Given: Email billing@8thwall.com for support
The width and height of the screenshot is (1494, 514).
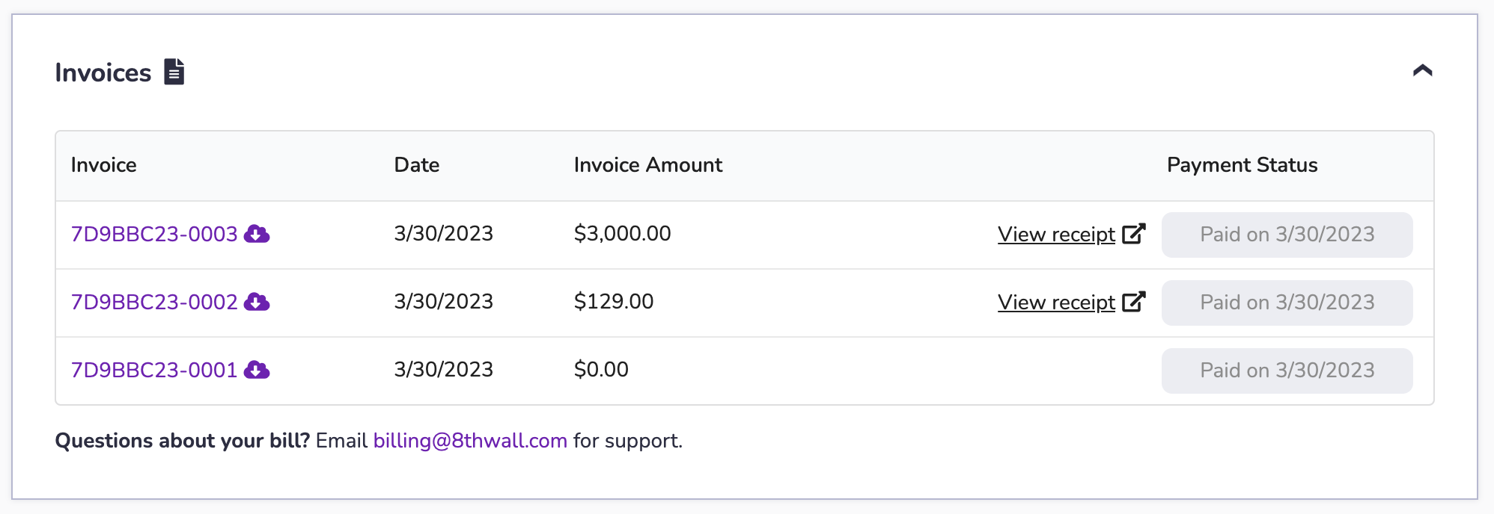Looking at the screenshot, I should (470, 441).
